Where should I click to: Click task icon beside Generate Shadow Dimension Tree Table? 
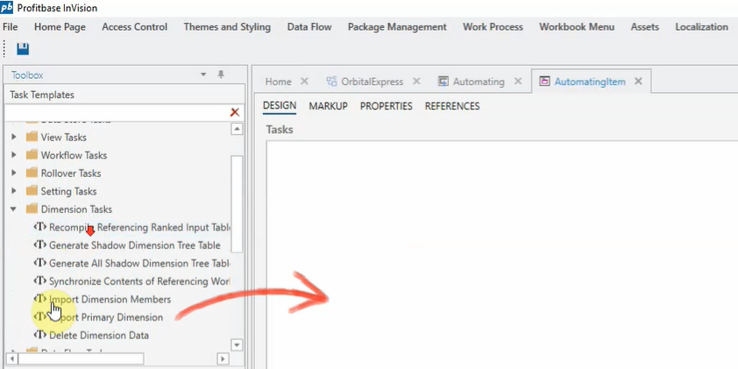[40, 245]
